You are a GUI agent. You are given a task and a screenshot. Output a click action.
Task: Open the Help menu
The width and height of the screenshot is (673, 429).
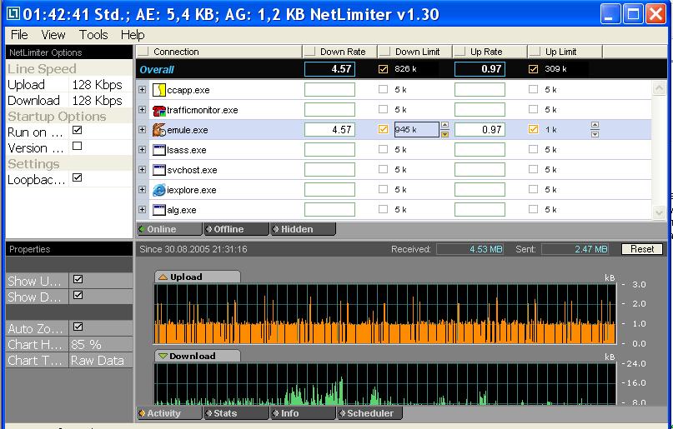(x=133, y=35)
